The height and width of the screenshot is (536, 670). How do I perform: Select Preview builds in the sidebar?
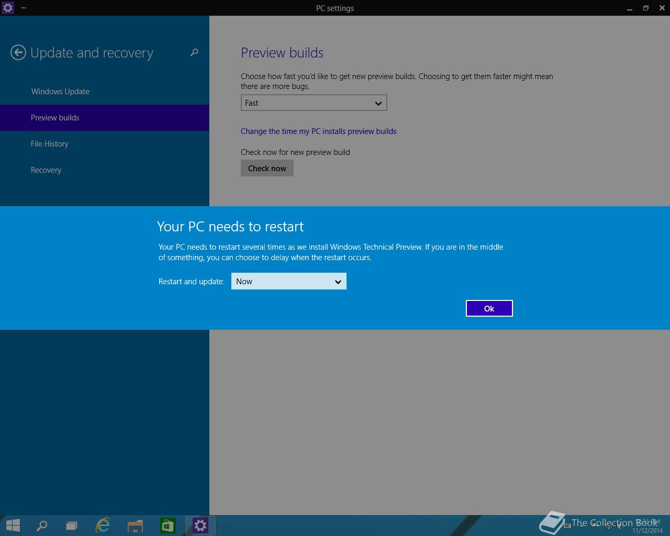point(105,118)
